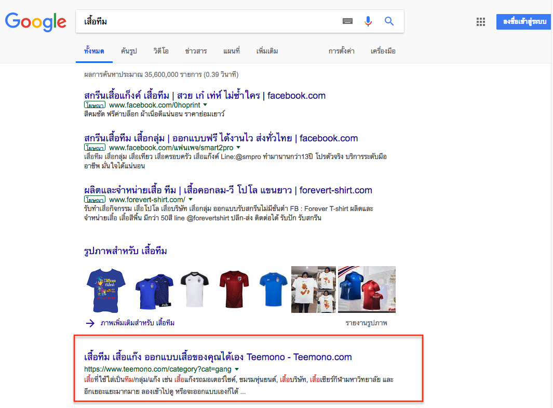This screenshot has width=553, height=408.
Task: Click the red jersey image thumbnail
Action: pos(234,288)
